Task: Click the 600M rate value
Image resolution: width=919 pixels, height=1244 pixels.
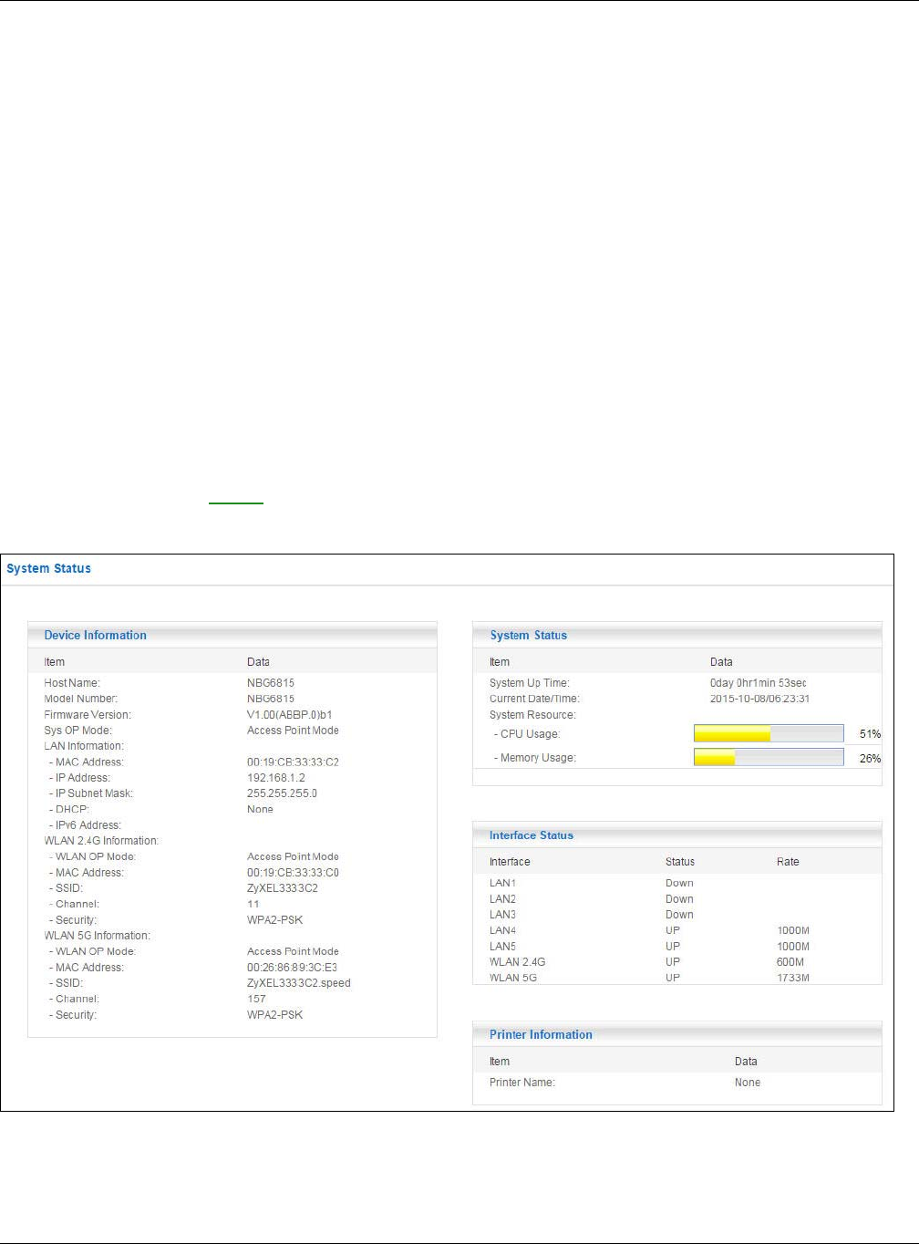Action: pyautogui.click(x=790, y=962)
